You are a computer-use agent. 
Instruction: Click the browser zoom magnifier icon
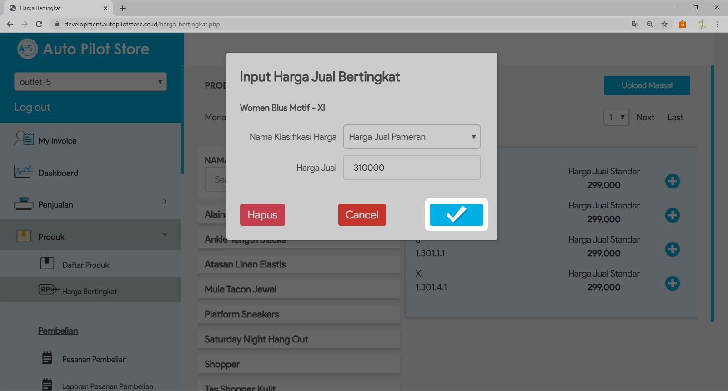pyautogui.click(x=650, y=24)
